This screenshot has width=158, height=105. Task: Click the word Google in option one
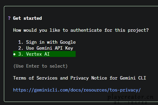click(x=68, y=42)
